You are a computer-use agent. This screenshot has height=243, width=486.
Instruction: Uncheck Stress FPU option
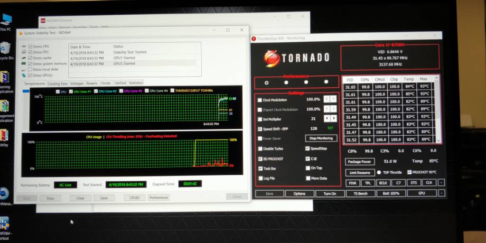30,52
